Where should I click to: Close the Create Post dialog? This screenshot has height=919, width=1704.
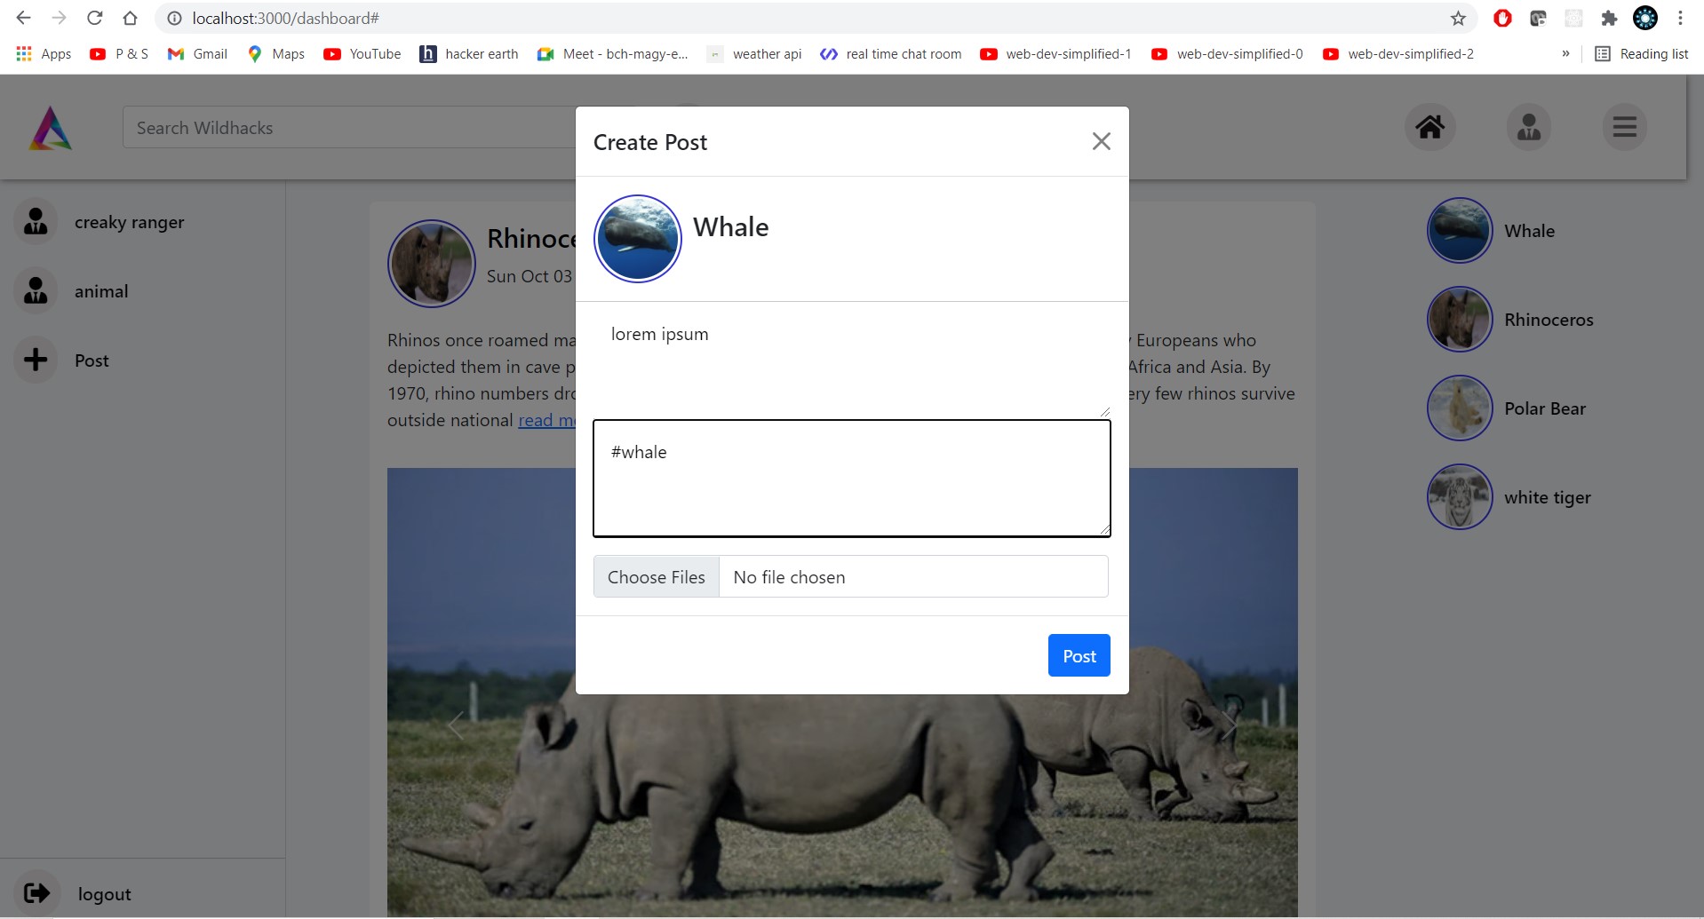point(1101,141)
